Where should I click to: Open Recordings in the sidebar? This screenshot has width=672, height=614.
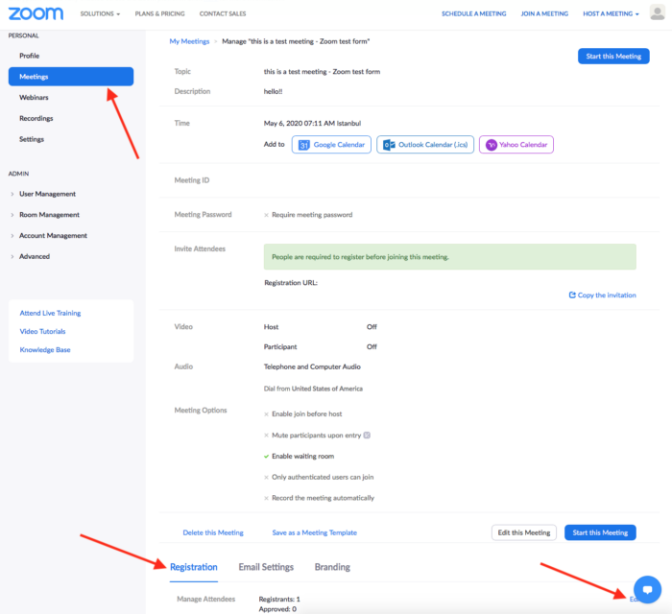coord(36,118)
